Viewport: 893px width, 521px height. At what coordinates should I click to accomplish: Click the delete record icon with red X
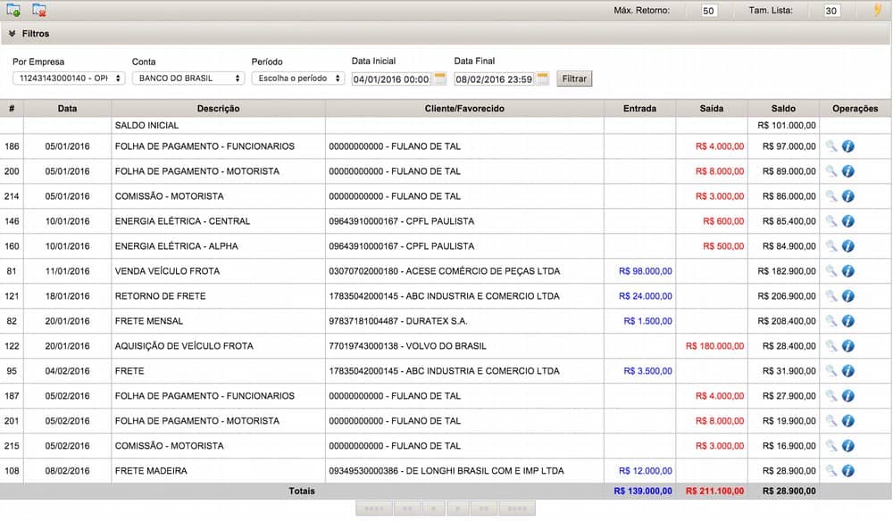pyautogui.click(x=38, y=10)
